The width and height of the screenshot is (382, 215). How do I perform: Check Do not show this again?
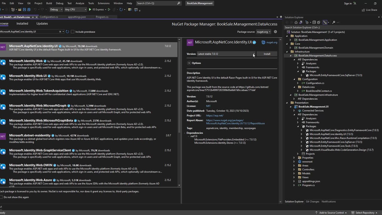coord(1,197)
